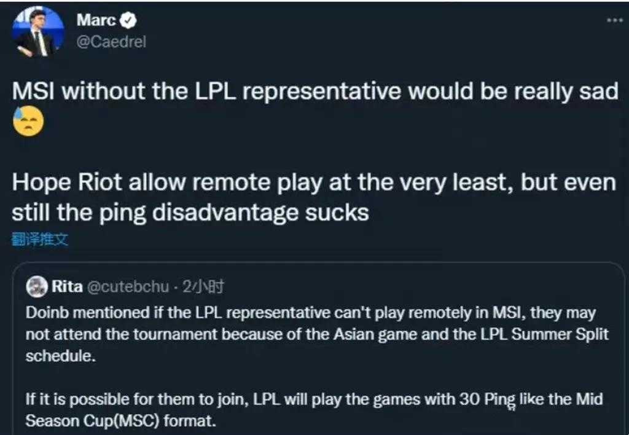This screenshot has height=435, width=629.
Task: Click the 'Hope Riot allow remote play' sentence
Action: click(314, 182)
